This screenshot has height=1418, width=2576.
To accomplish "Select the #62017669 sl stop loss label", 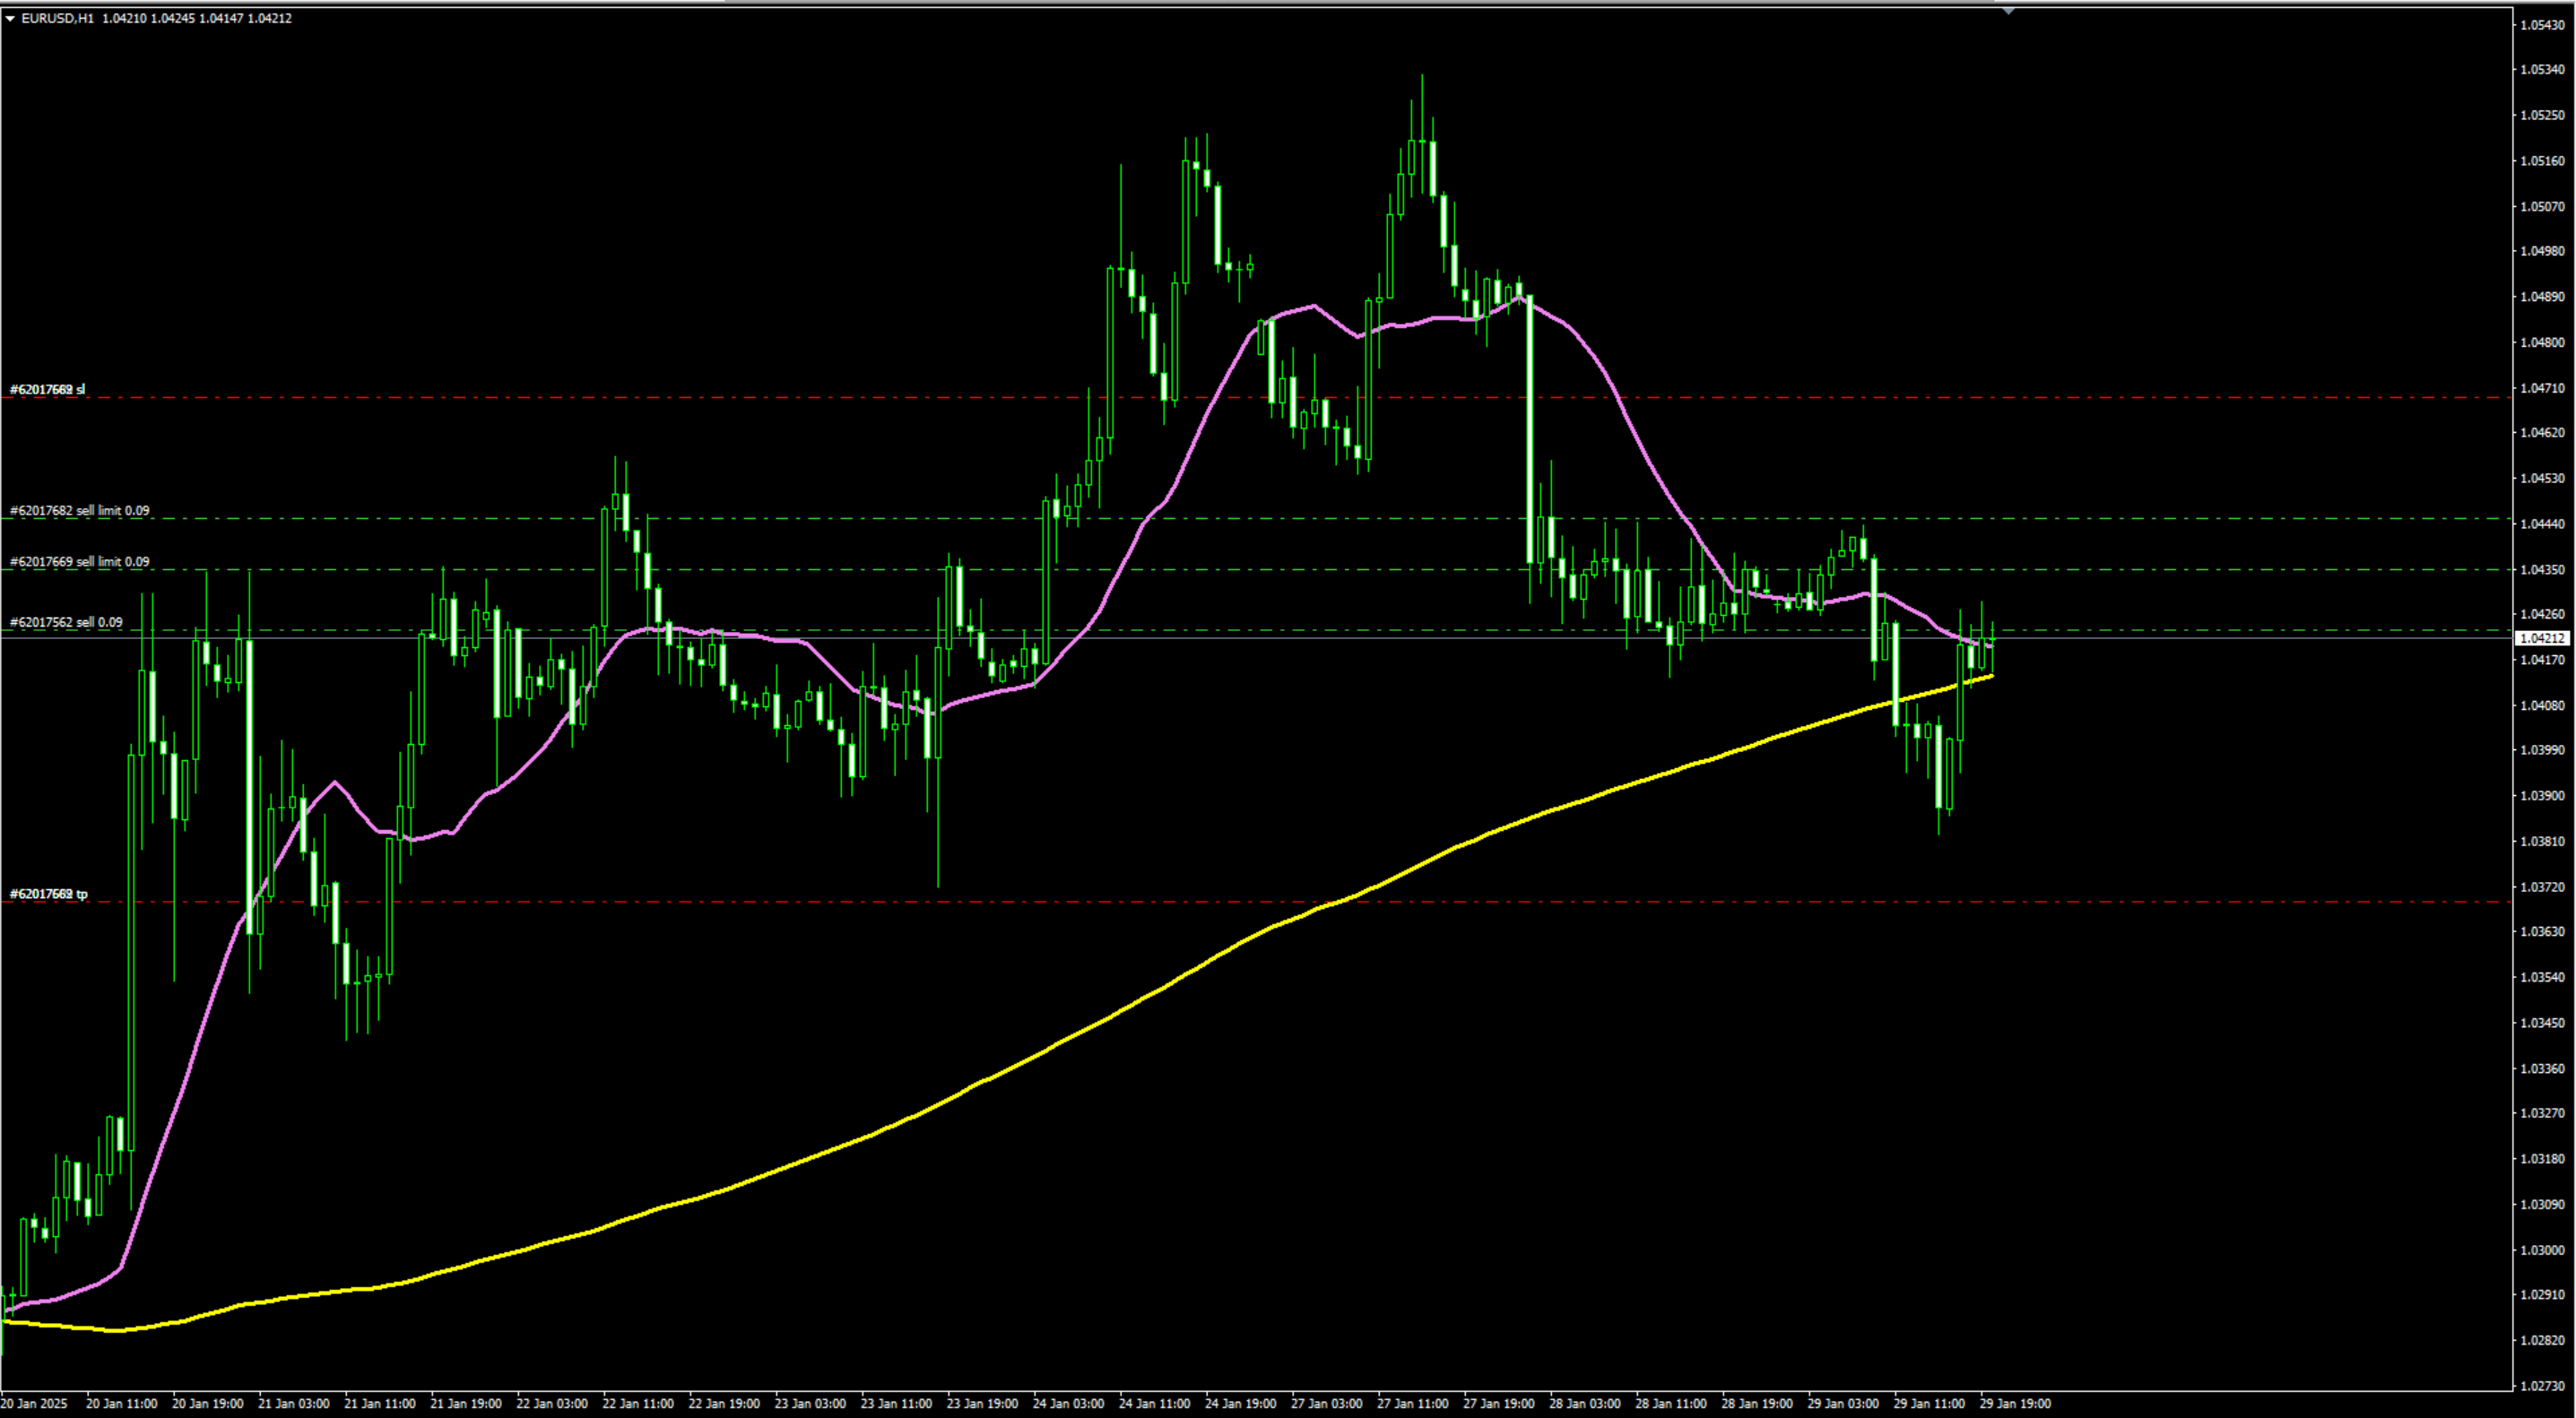I will [47, 390].
